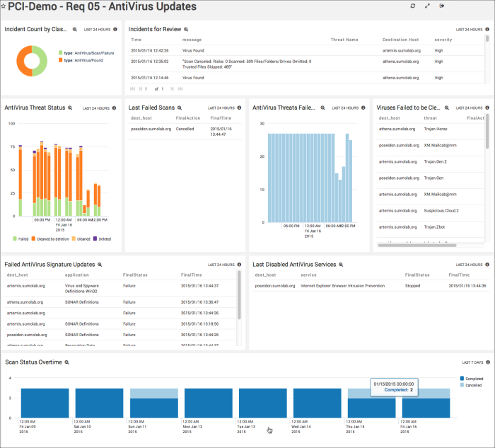This screenshot has height=448, width=495.
Task: Show info icon on Last Disabled AntiVirus Services
Action: [487, 264]
